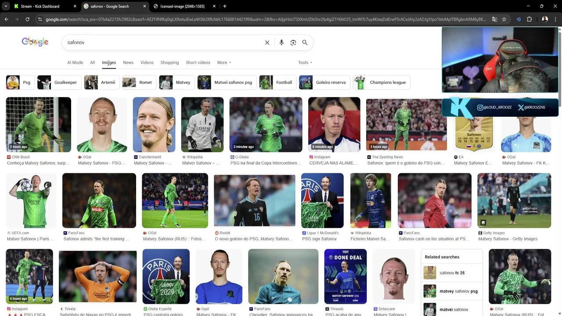
Task: Open Wikipédia caption Matvei Safonov
Action: (201, 163)
